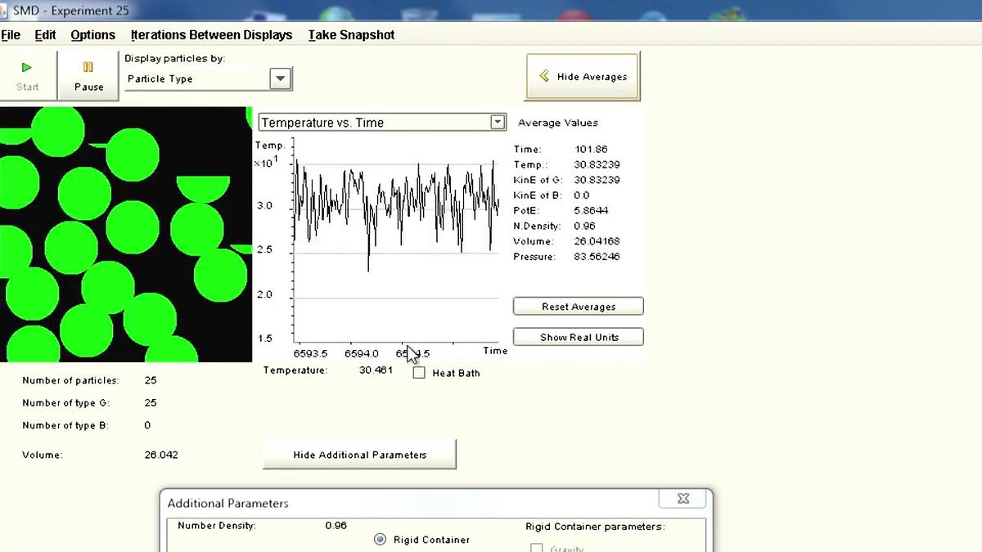Click the Start play icon
982x552 pixels.
point(27,67)
